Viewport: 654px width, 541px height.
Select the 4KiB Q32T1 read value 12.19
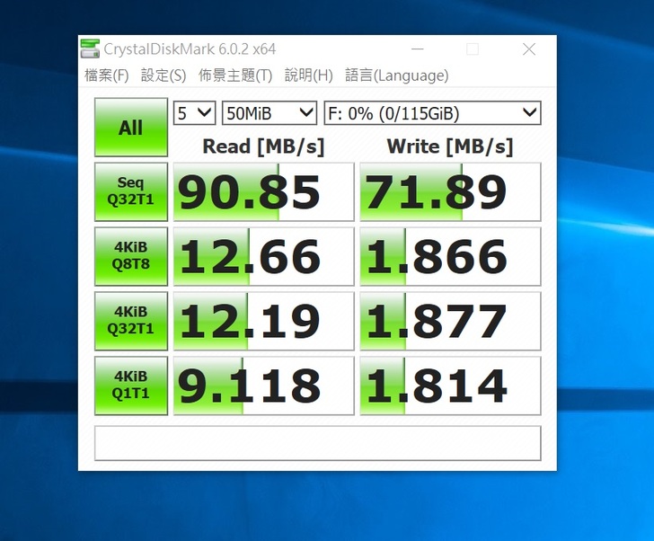point(263,321)
